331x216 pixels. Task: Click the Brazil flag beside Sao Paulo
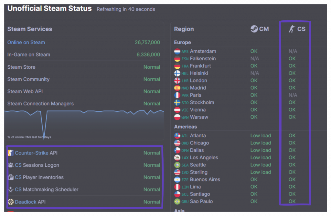[177, 201]
